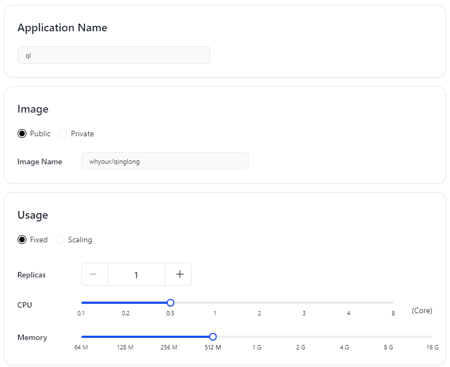Click the Memory slider handle at 512 M

[213, 337]
